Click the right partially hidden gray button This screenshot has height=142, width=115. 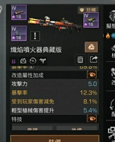pyautogui.click(x=77, y=128)
